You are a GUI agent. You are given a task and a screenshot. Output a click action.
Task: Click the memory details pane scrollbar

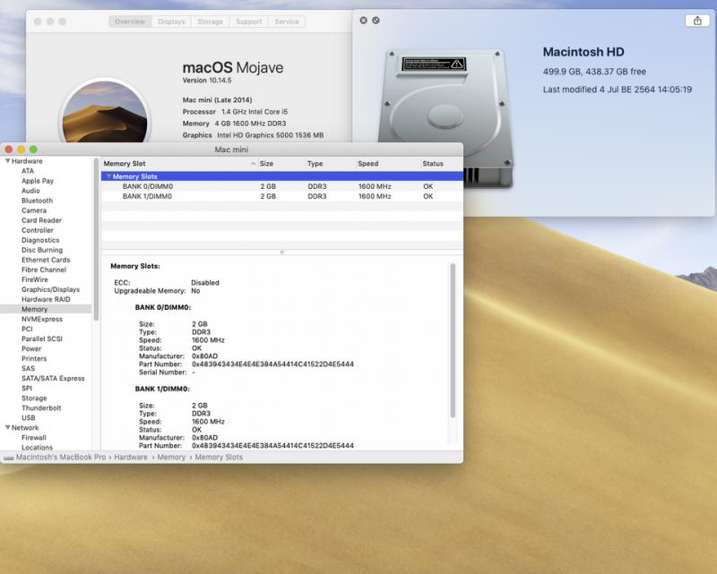453,340
